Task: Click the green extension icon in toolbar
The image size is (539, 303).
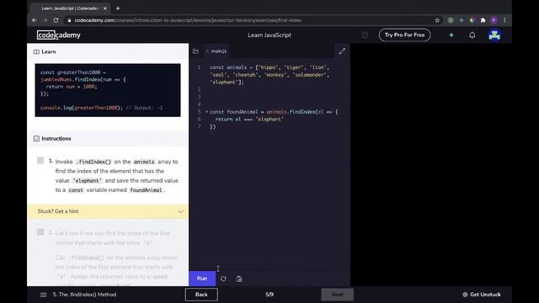Action: (x=451, y=20)
